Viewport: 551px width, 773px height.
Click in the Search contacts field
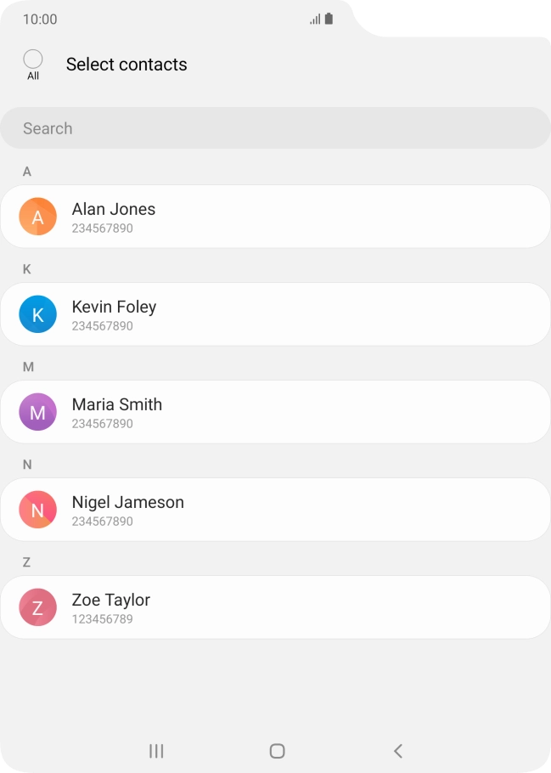coord(275,128)
